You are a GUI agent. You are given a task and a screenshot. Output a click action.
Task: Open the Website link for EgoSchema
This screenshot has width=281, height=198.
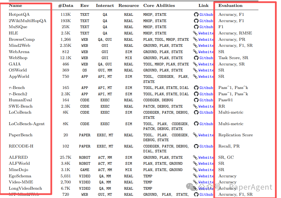(x=206, y=176)
